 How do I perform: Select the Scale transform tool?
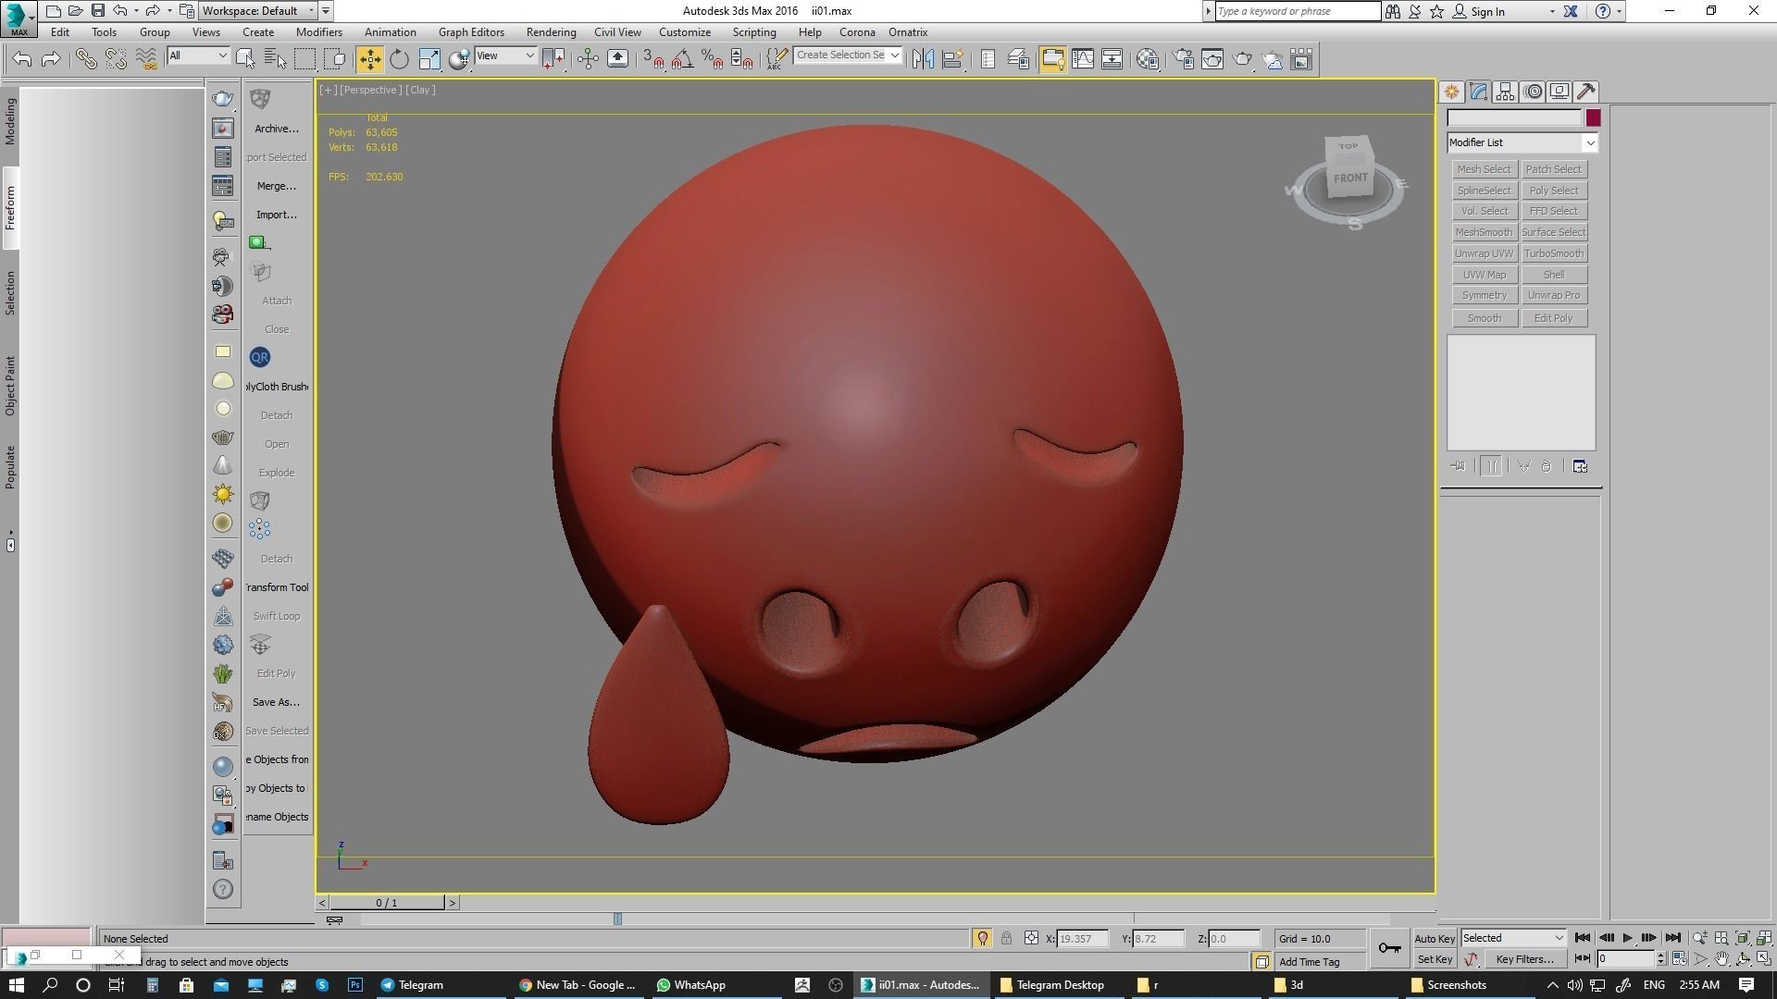coord(429,59)
